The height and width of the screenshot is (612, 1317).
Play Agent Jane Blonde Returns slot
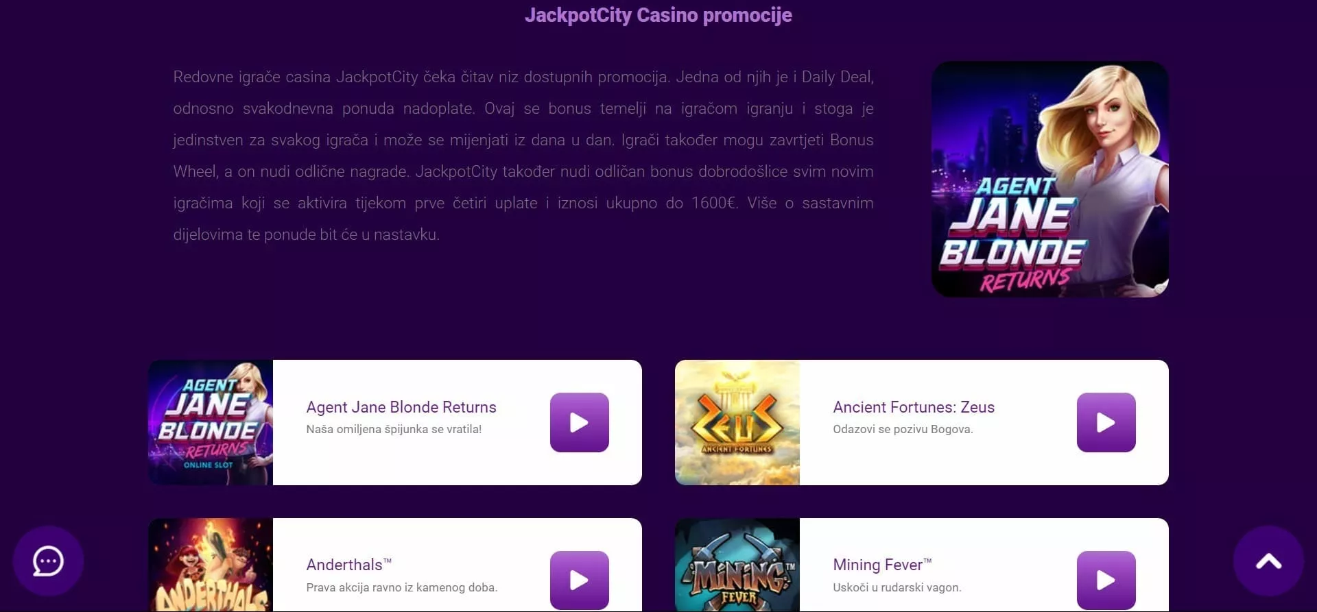pyautogui.click(x=580, y=422)
